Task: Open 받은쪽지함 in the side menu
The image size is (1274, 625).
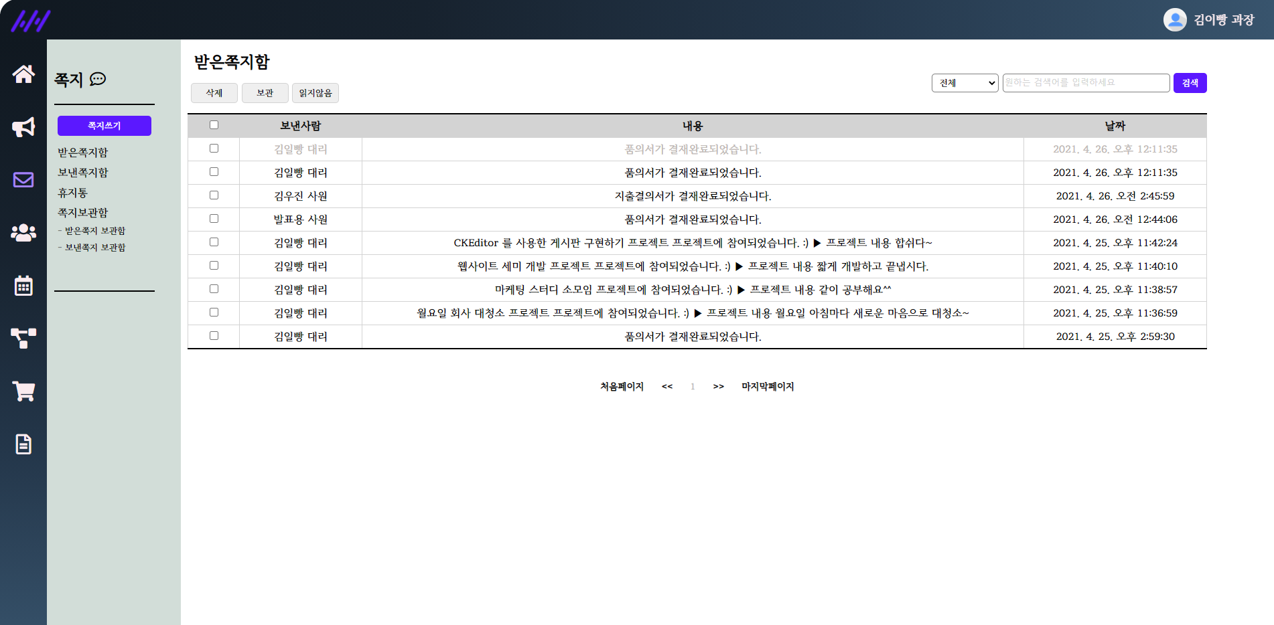Action: click(82, 153)
